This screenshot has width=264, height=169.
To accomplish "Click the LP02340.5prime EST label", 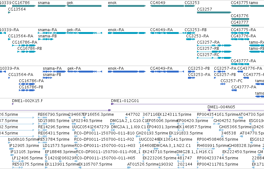I will point(87,121).
